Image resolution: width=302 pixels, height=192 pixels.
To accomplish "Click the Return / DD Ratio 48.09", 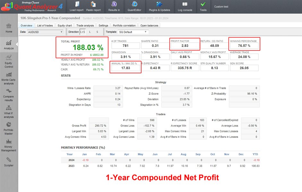I will click(x=215, y=46).
